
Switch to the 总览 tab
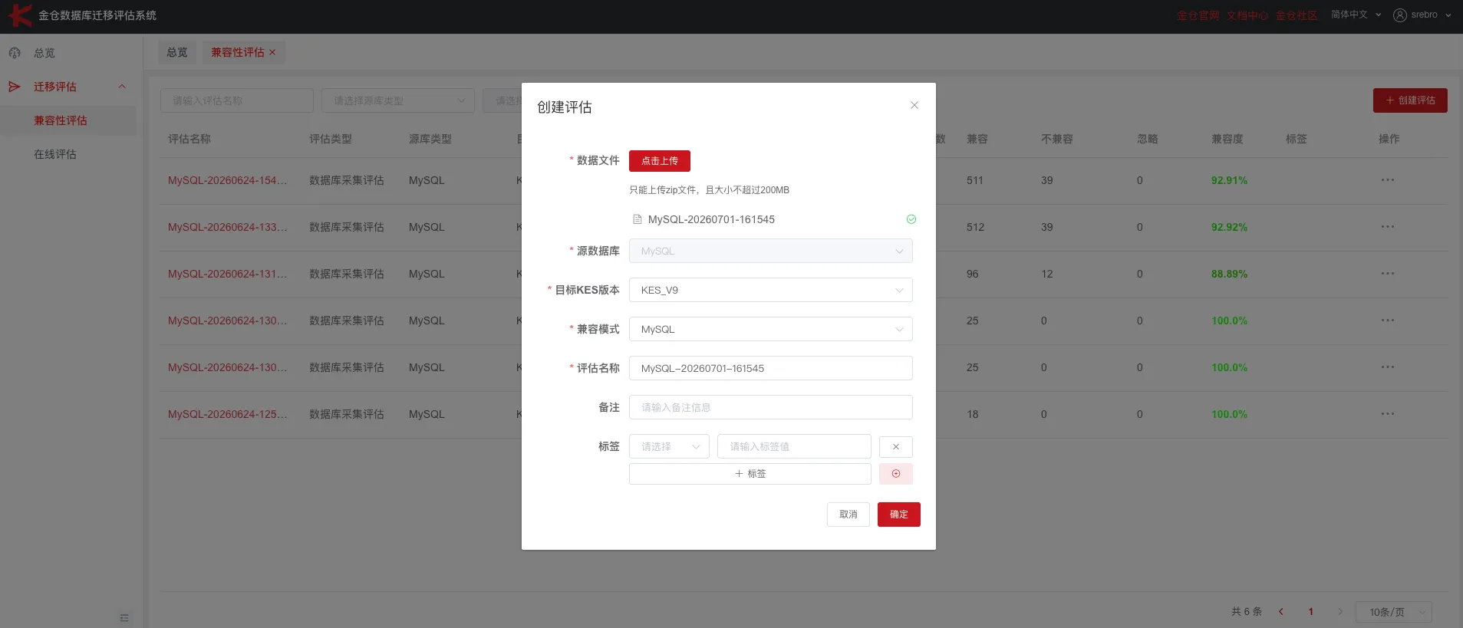(x=177, y=52)
